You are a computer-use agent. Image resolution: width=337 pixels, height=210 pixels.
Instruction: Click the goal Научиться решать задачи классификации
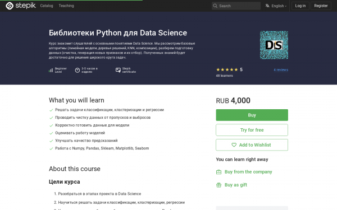tap(121, 203)
